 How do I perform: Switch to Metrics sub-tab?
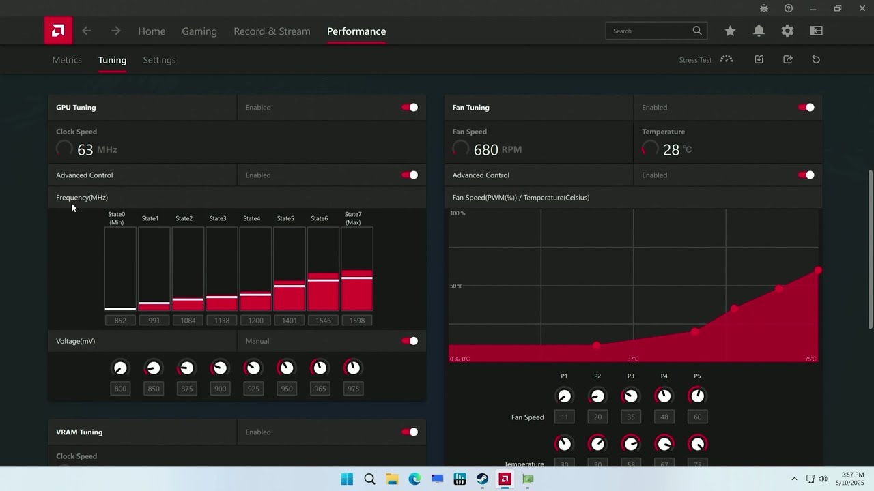coord(67,59)
